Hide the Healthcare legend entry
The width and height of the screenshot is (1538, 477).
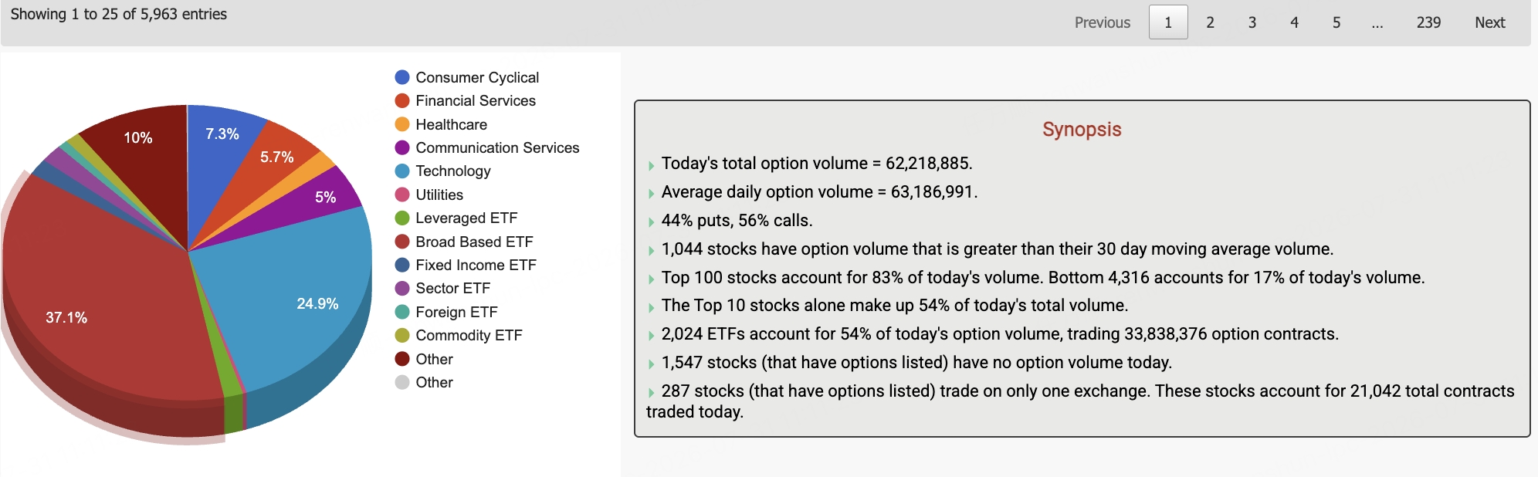click(x=451, y=124)
